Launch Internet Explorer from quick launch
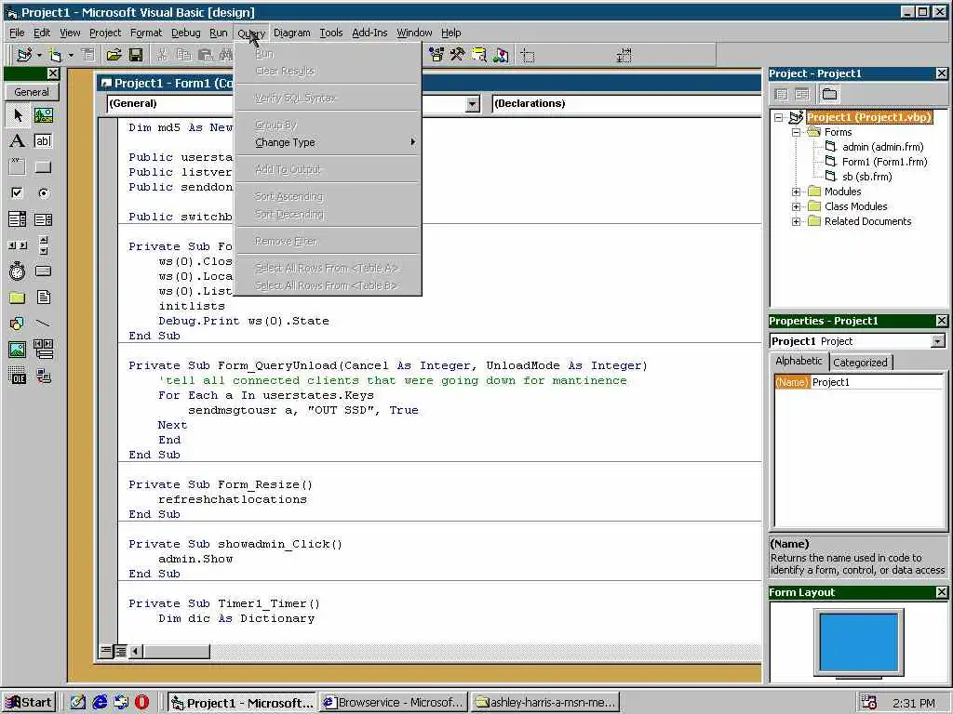The width and height of the screenshot is (953, 714). coord(100,703)
